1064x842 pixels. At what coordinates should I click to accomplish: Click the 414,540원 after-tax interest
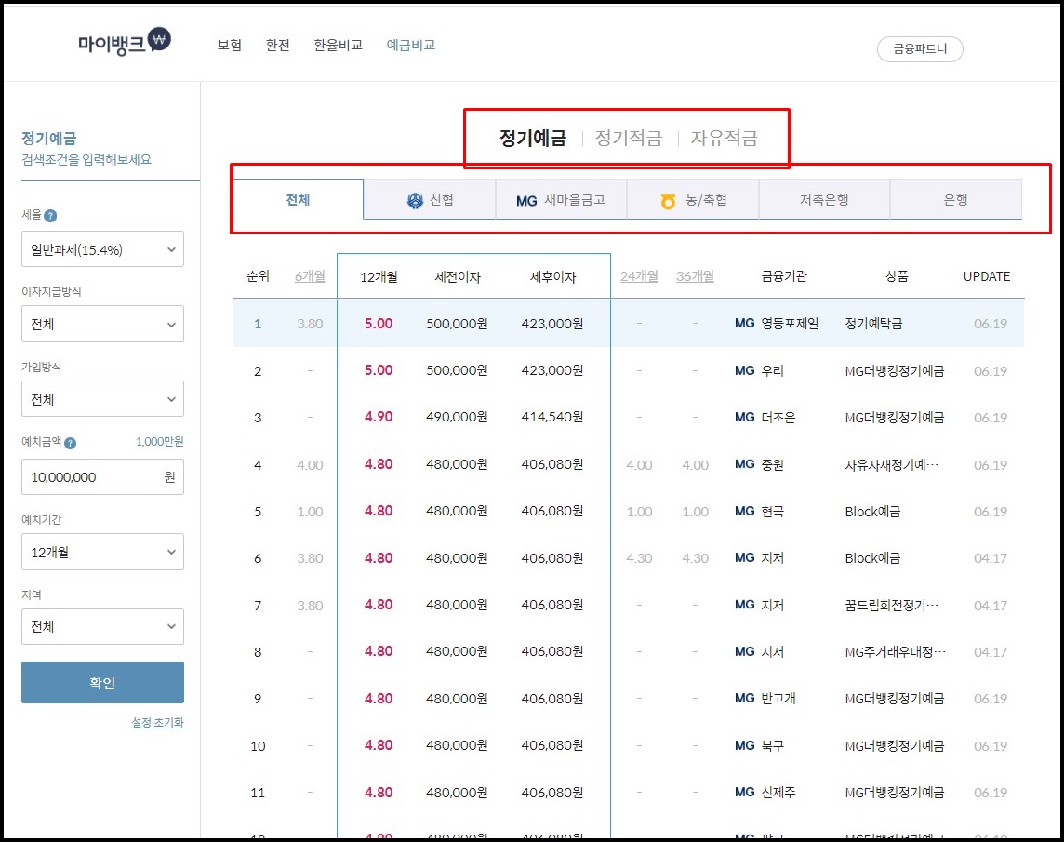click(552, 417)
